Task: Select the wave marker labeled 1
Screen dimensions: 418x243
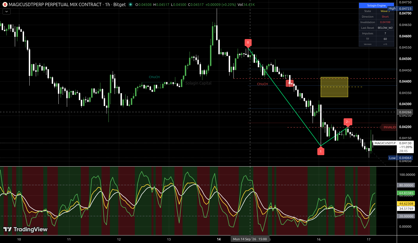Action: pyautogui.click(x=321, y=151)
